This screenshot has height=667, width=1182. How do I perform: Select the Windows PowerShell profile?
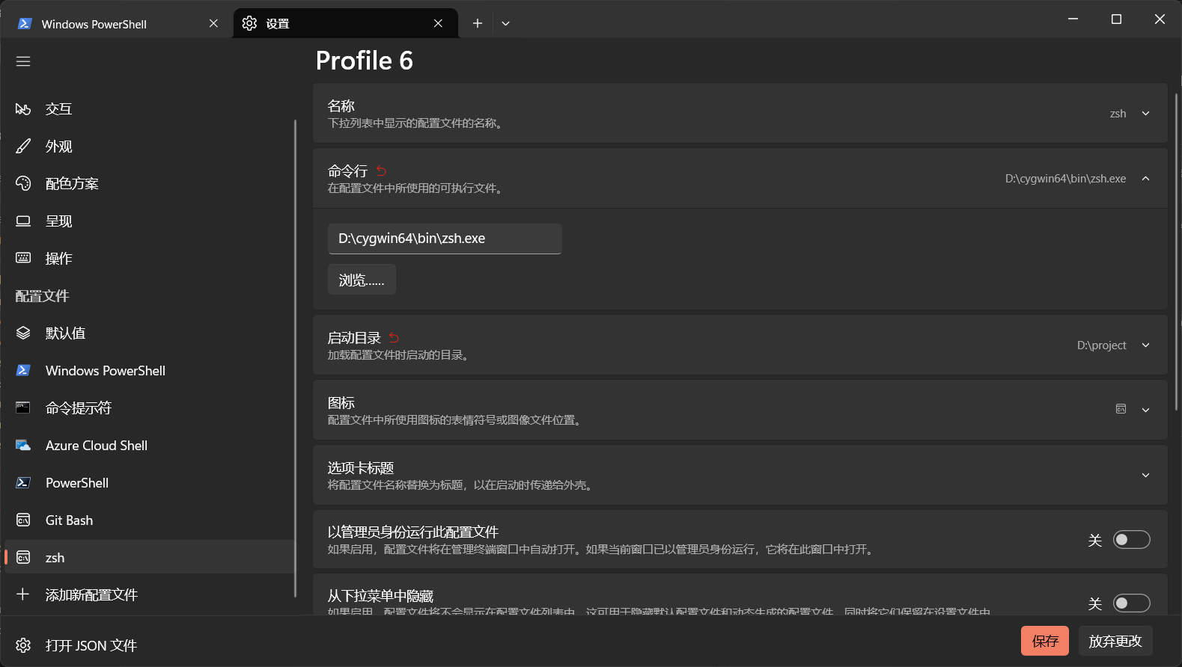pyautogui.click(x=150, y=371)
